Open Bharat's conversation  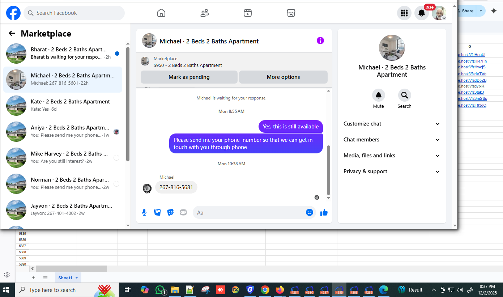[x=63, y=54]
